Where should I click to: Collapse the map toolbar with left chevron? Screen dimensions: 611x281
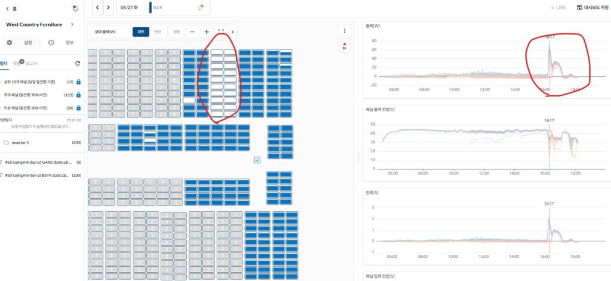233,32
